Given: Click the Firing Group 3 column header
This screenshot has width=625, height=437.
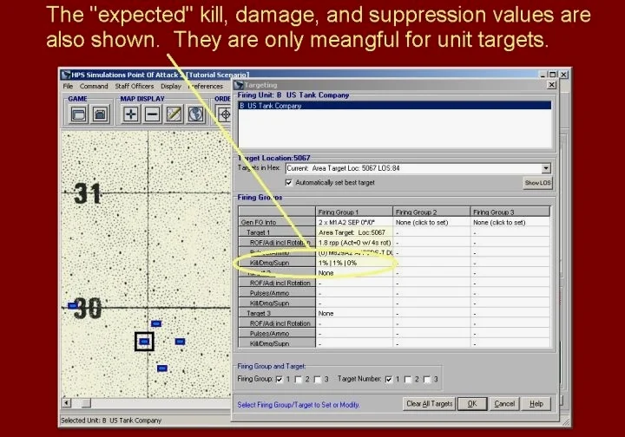Looking at the screenshot, I should [510, 212].
